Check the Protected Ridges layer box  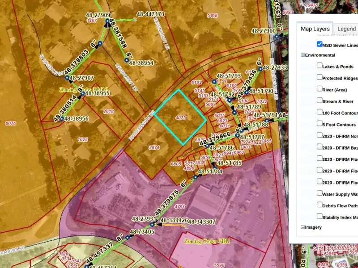pos(320,77)
